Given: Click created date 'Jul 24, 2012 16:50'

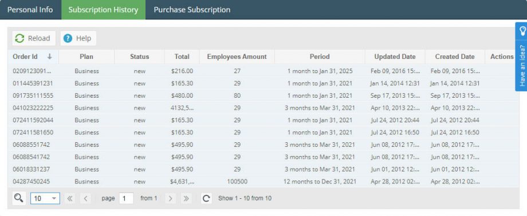Looking at the screenshot, I should pos(455,133).
